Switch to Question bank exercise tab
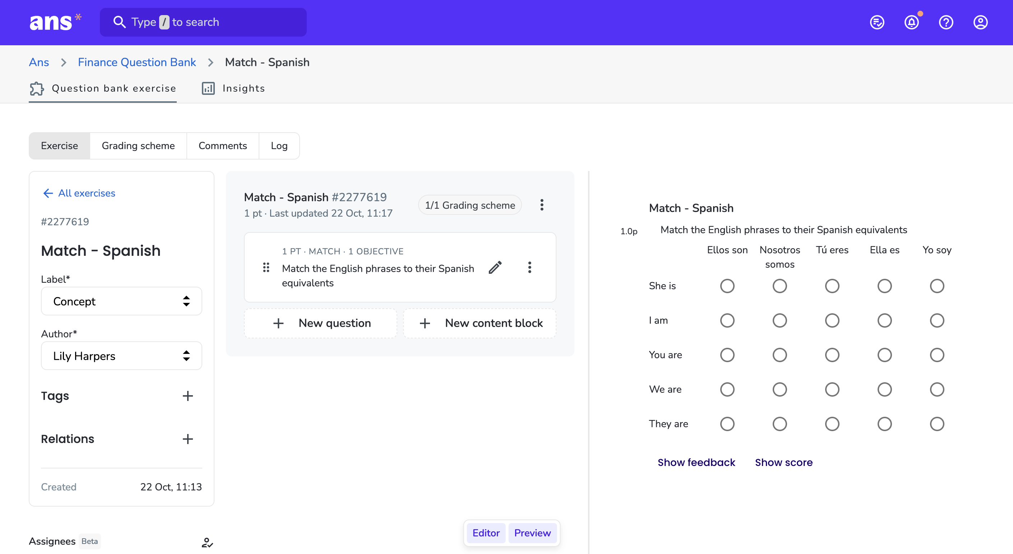The image size is (1013, 554). pyautogui.click(x=103, y=88)
